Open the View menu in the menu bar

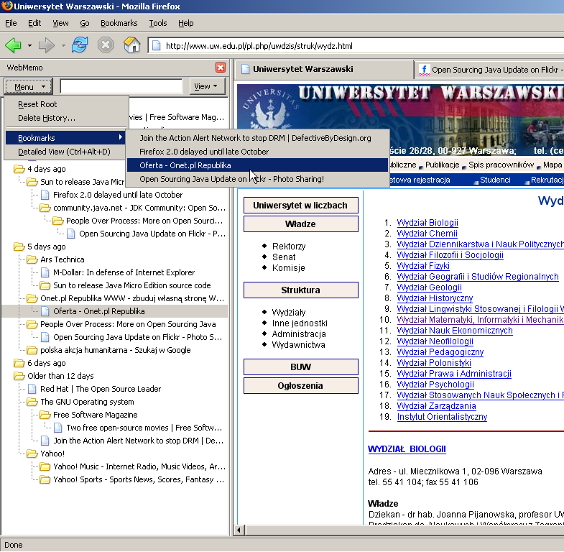tap(60, 23)
